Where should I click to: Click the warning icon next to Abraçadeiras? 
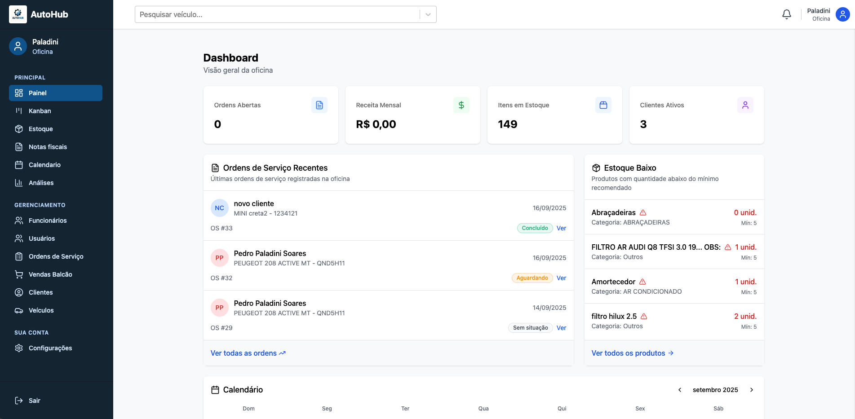point(643,212)
